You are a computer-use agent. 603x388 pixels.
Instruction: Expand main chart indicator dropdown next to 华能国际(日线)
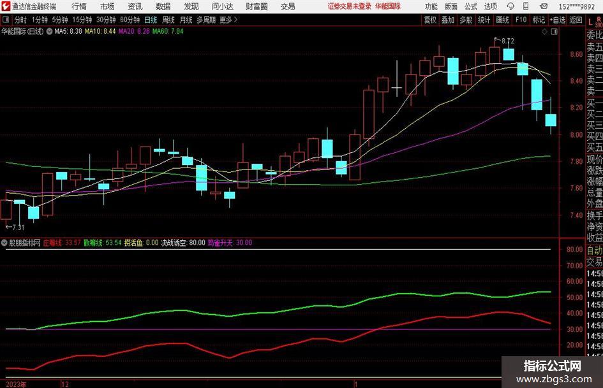coord(49,31)
